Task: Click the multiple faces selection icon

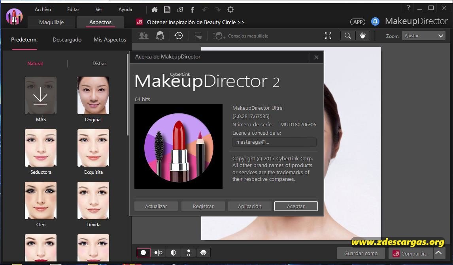Action: click(x=143, y=36)
